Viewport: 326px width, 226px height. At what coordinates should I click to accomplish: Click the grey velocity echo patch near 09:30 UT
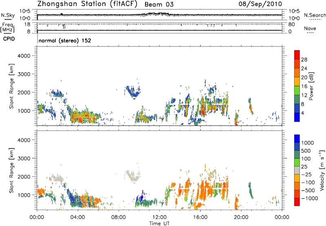(x=133, y=176)
